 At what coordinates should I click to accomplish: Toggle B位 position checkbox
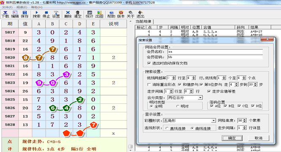225,106
